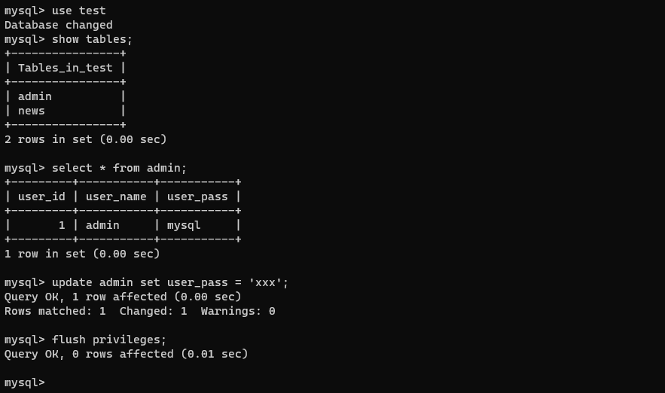Click the 'flush privileges;' command
Viewport: 665px width, 393px height.
click(109, 340)
